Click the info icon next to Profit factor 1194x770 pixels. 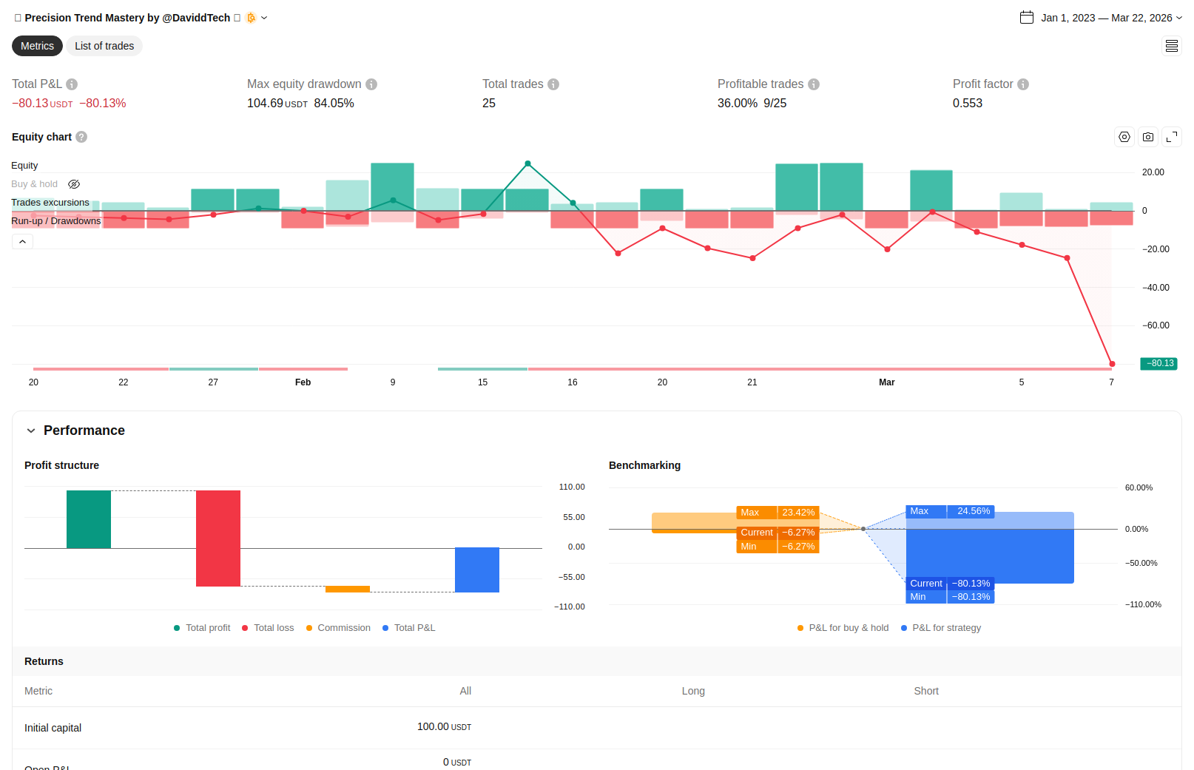(x=1023, y=84)
